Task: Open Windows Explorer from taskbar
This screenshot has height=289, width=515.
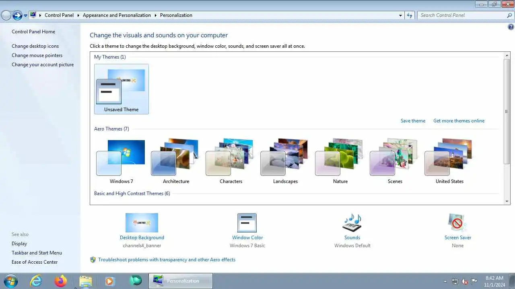Action: pos(85,281)
